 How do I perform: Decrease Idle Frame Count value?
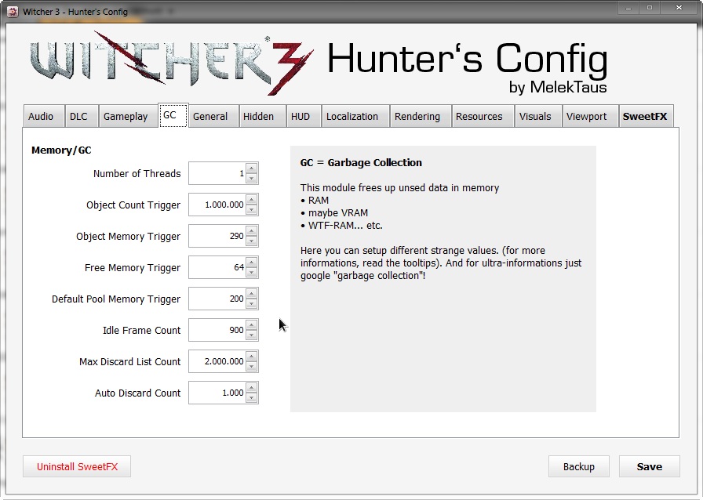coord(251,335)
